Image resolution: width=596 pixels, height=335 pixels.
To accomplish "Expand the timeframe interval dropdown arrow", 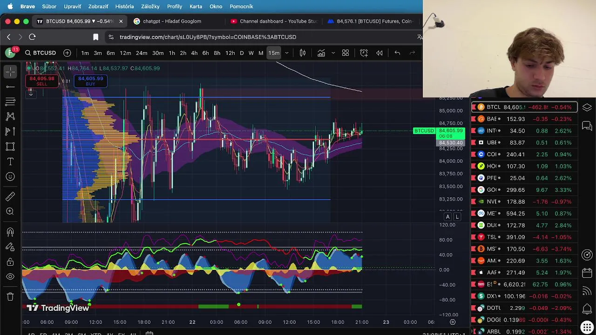I will (287, 53).
